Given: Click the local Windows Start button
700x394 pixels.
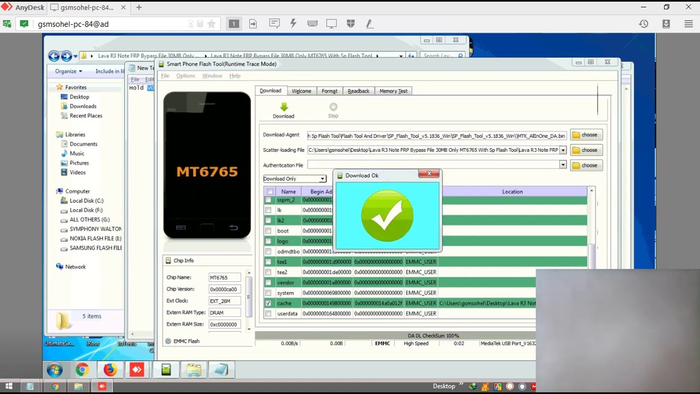Looking at the screenshot, I should point(8,386).
